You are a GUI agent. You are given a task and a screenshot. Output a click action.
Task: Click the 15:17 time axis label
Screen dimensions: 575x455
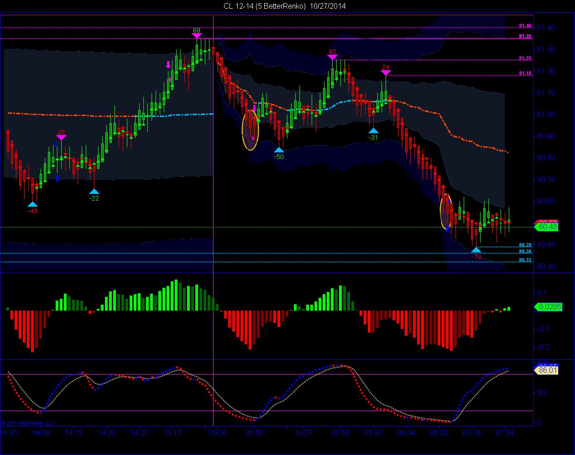coord(172,432)
